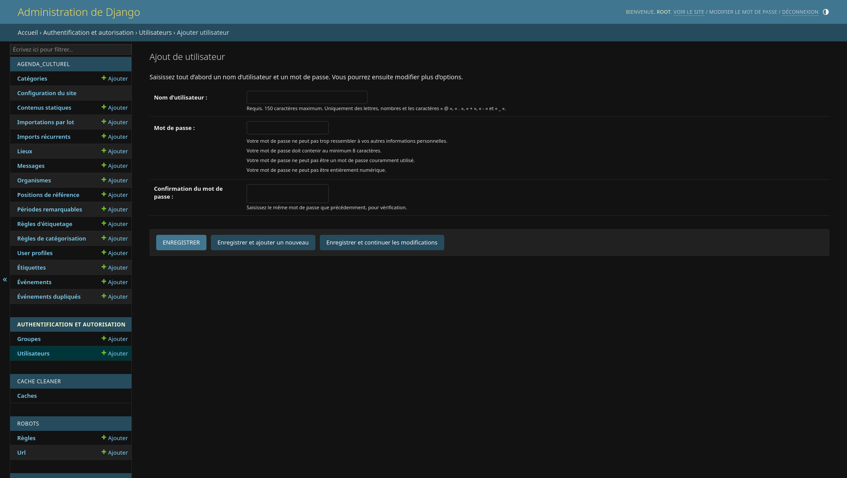This screenshot has height=478, width=847.
Task: Click DÉCONNEXION to log out
Action: 800,12
